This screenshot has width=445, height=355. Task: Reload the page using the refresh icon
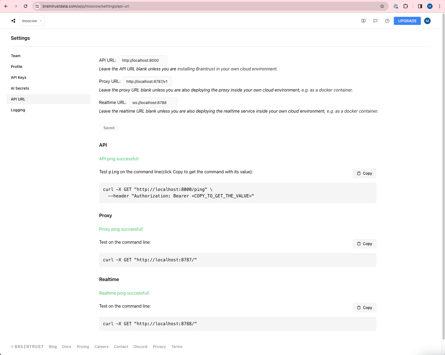(25, 6)
